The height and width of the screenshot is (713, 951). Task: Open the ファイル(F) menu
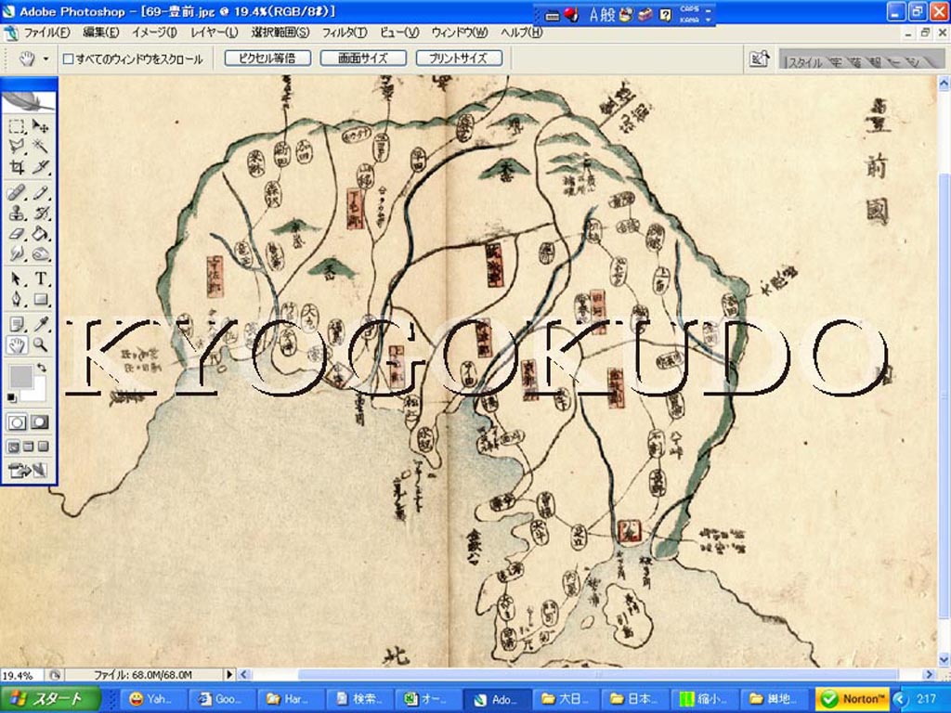[46, 32]
